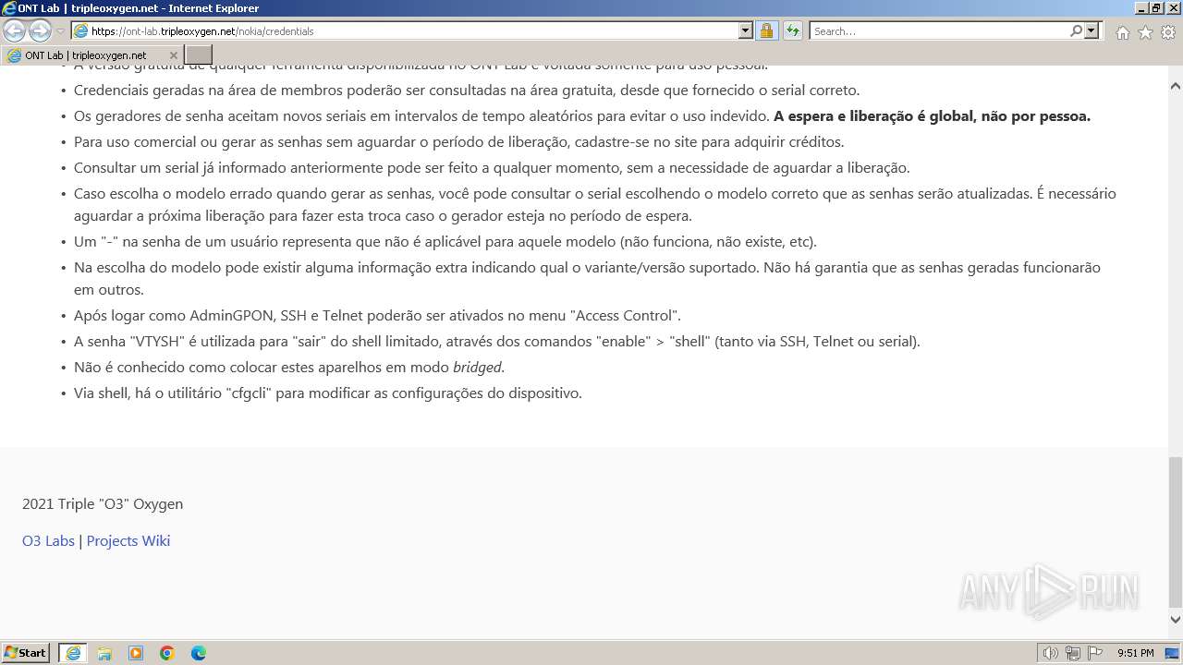Viewport: 1183px width, 665px height.
Task: Open the Home page icon
Action: coord(1123,32)
